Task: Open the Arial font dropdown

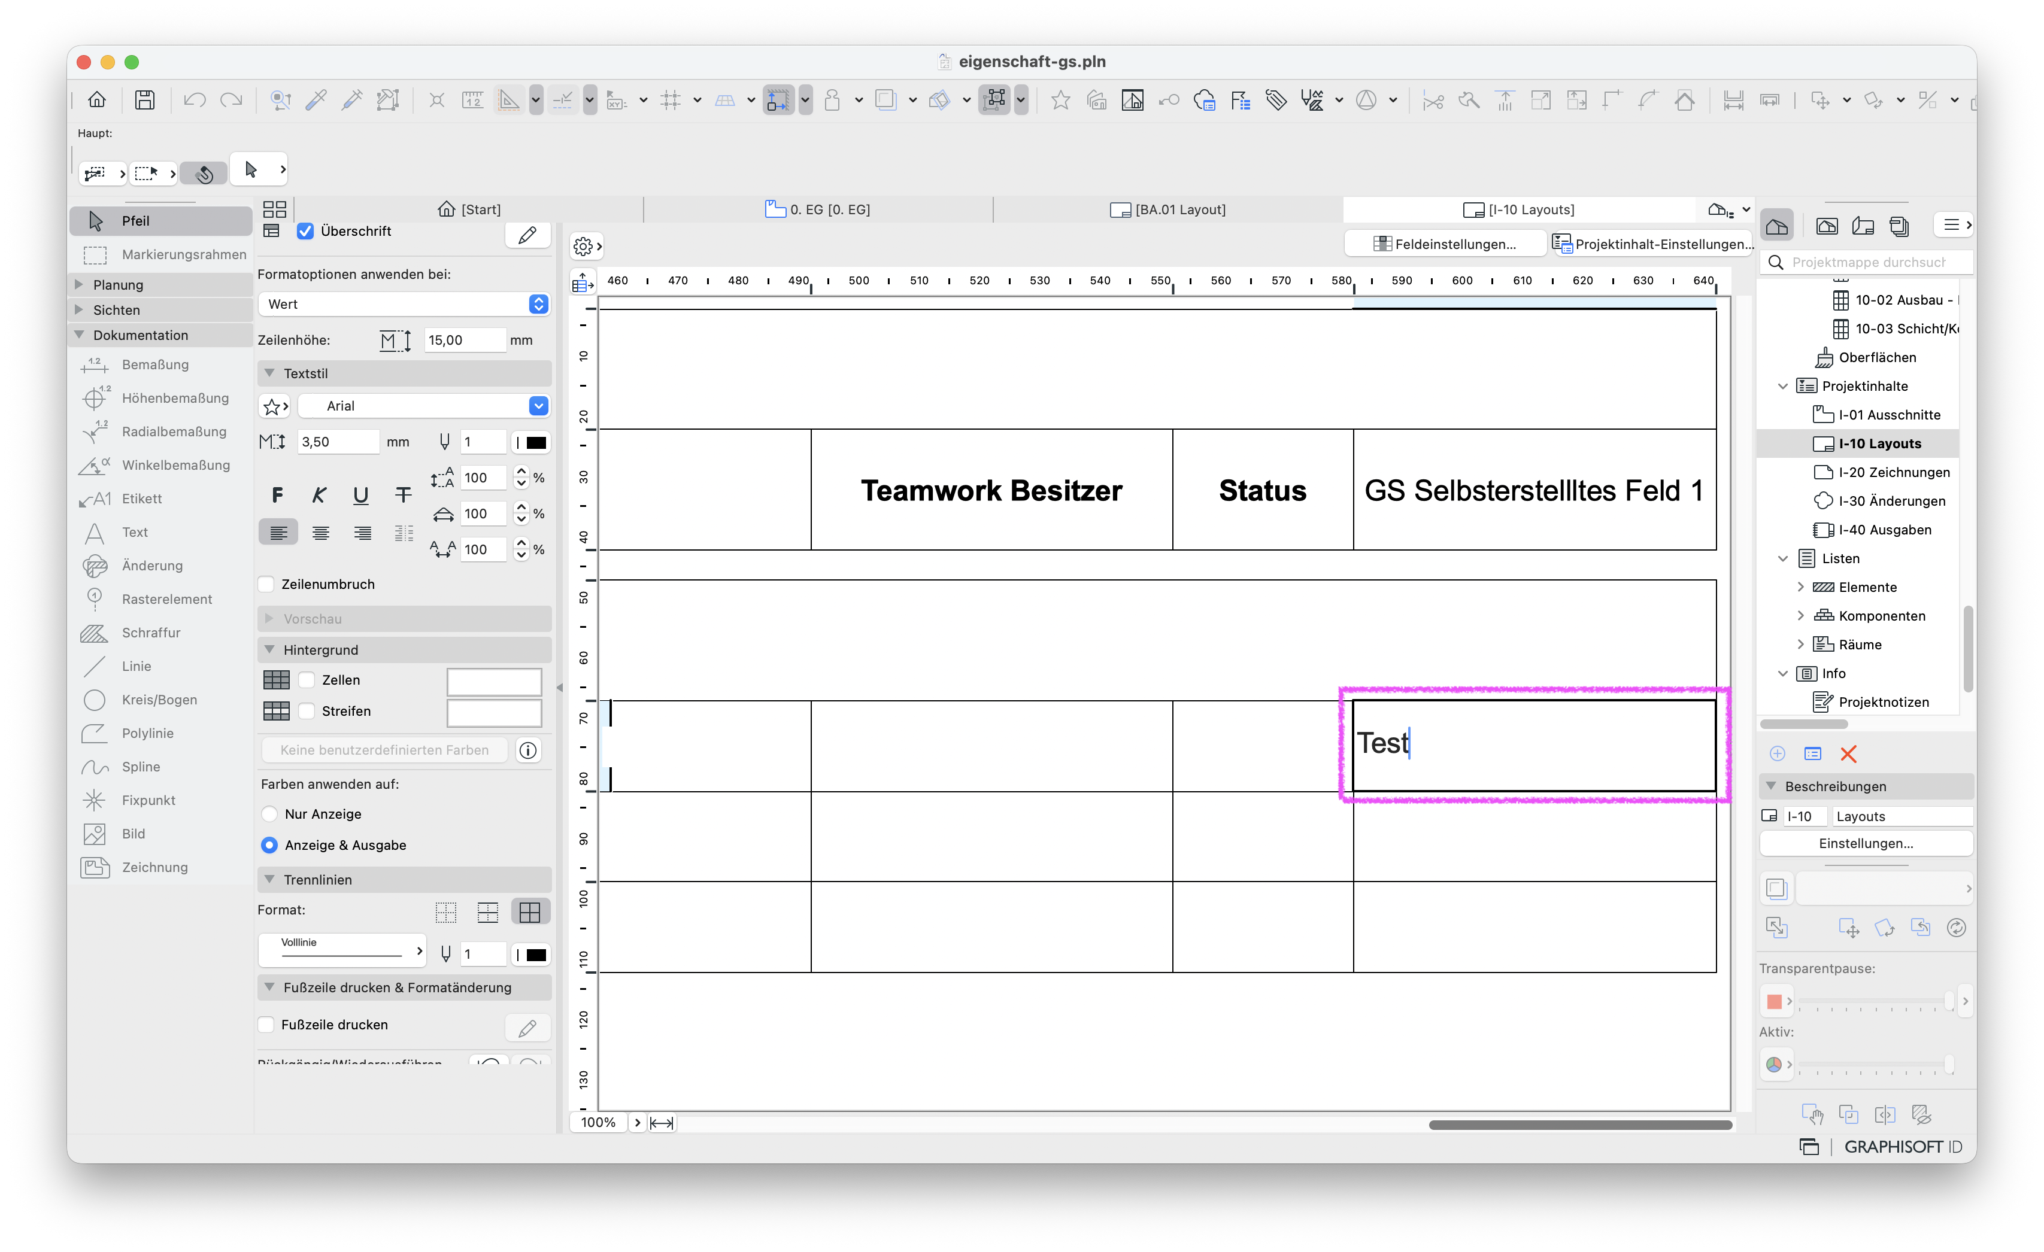Action: [423, 406]
